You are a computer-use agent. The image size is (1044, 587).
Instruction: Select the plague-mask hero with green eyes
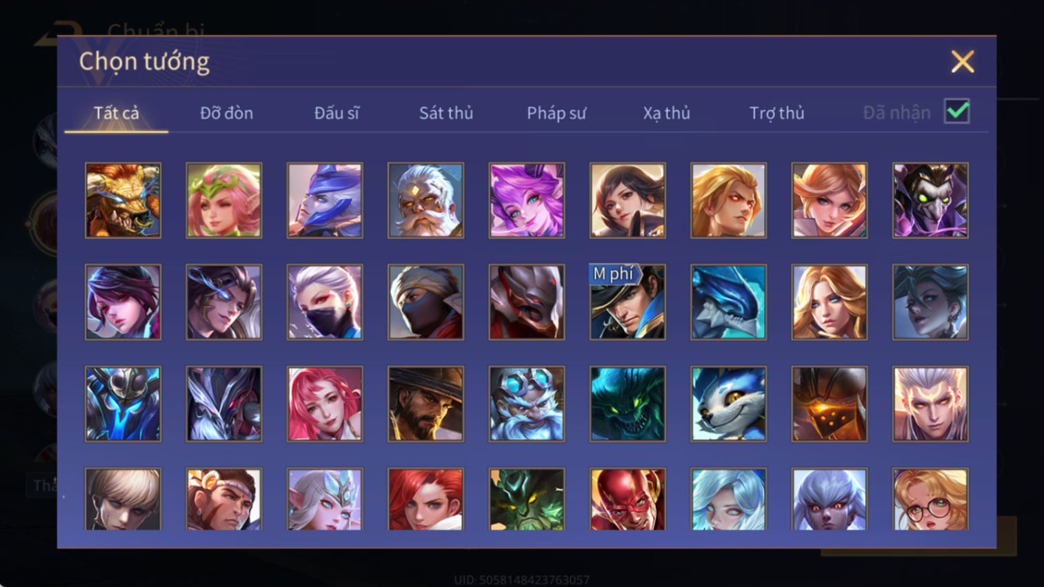click(930, 200)
